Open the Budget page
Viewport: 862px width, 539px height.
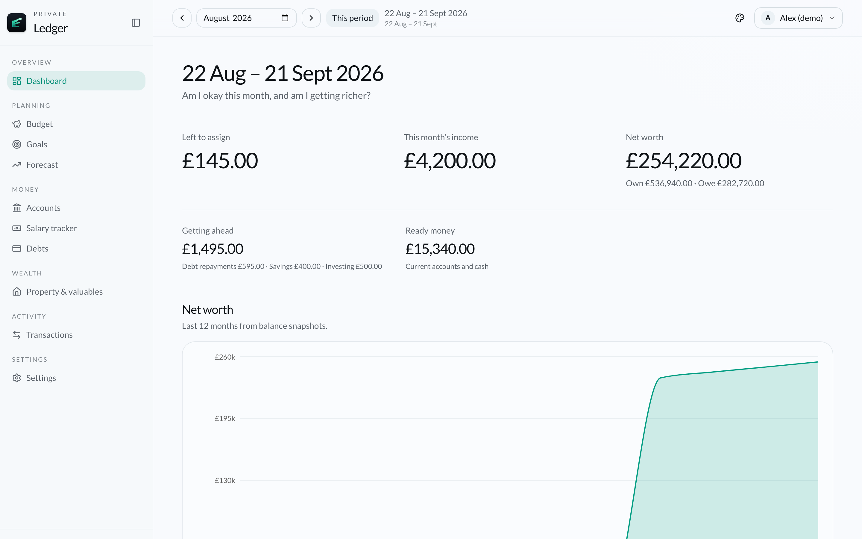76,124
